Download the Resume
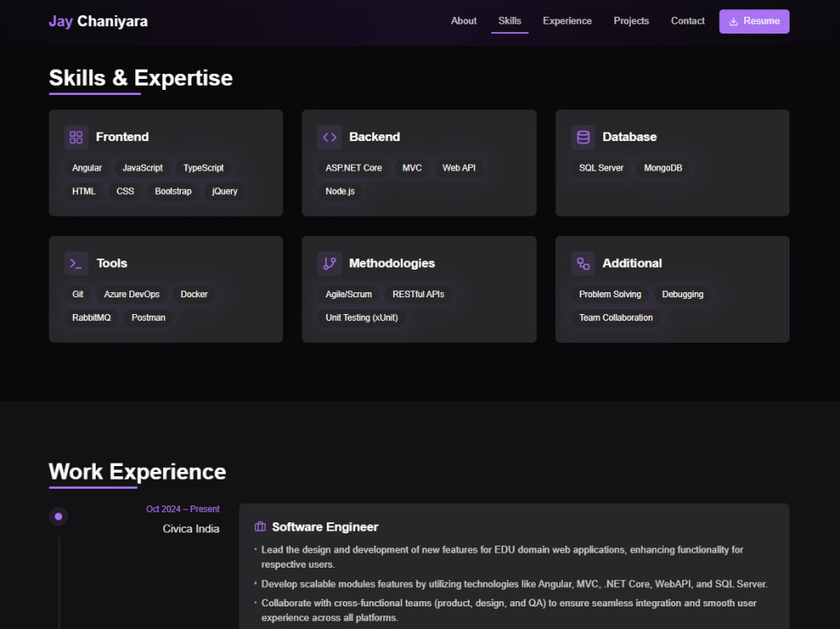 click(x=753, y=22)
